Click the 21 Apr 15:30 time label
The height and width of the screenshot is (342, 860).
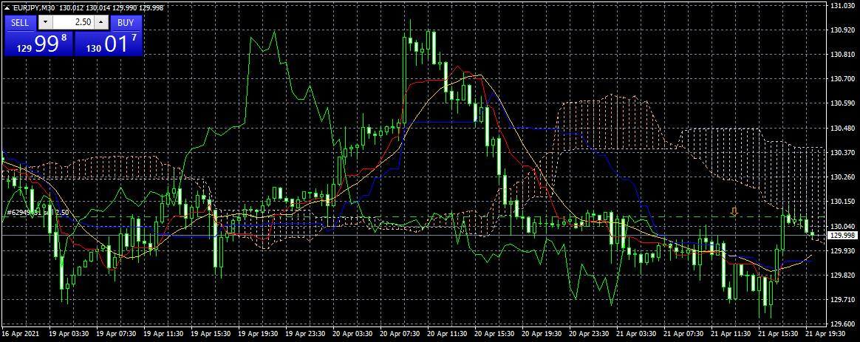tap(779, 334)
